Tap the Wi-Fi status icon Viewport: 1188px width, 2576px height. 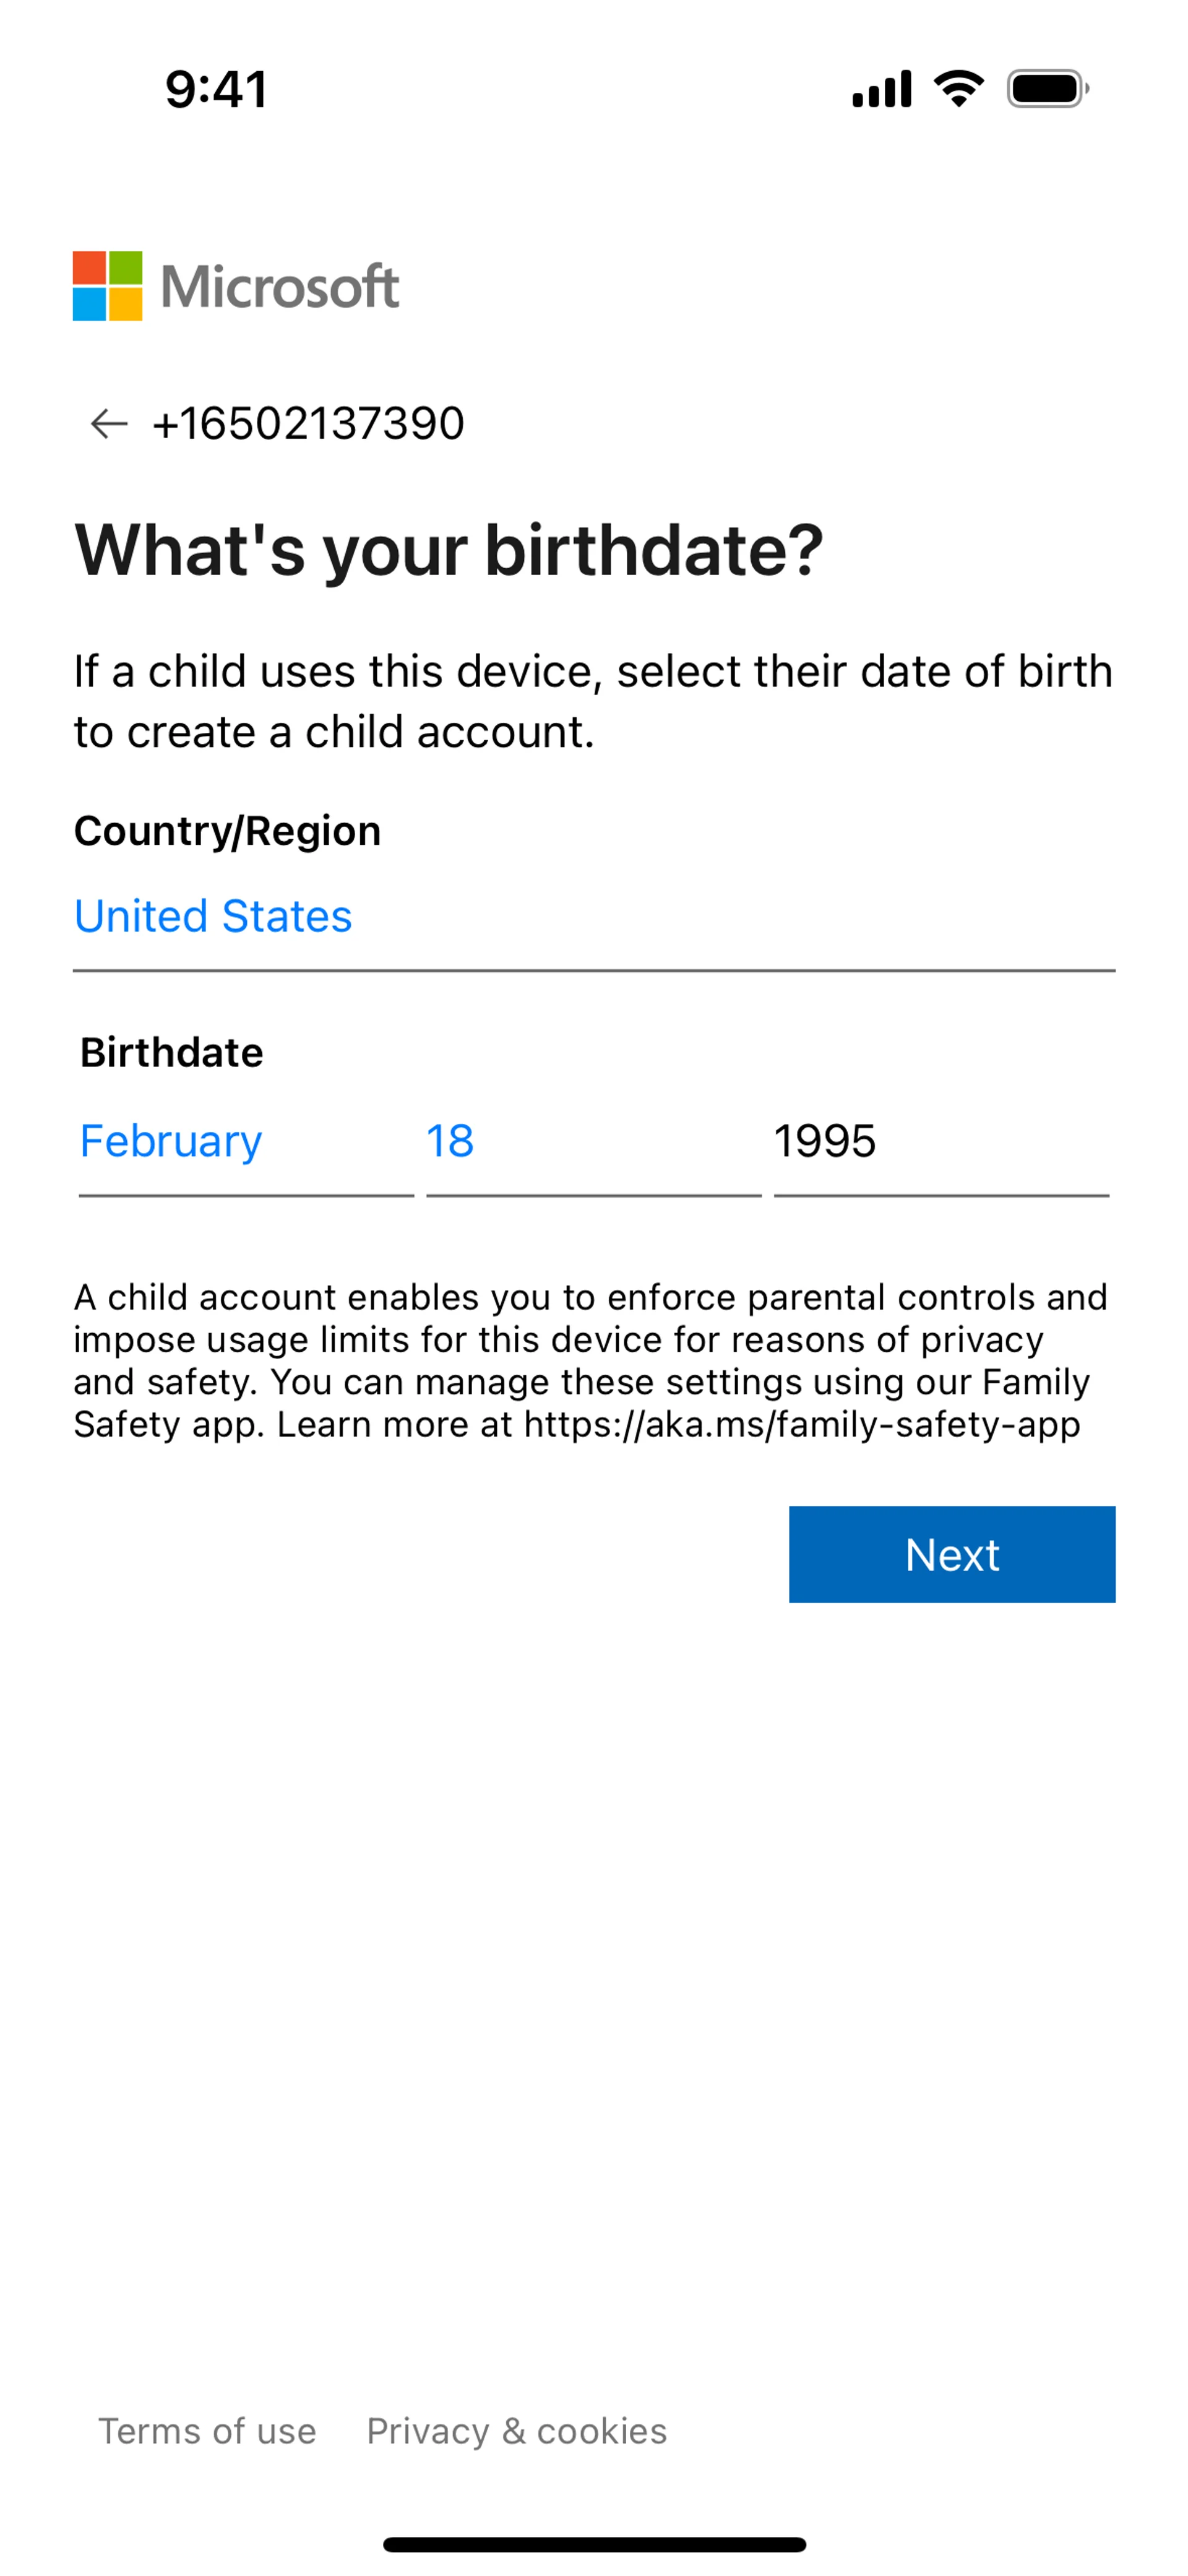[x=958, y=89]
